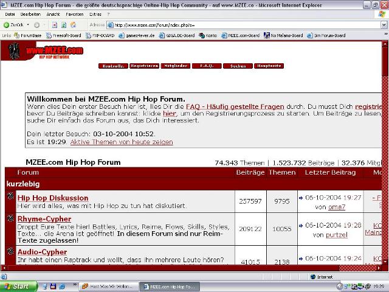The width and height of the screenshot is (389, 292).
Task: Refresh the page with green arrows icon
Action: [64, 25]
